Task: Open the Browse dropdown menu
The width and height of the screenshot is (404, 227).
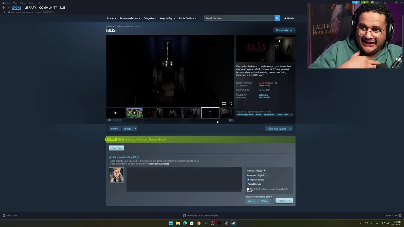Action: 111,18
